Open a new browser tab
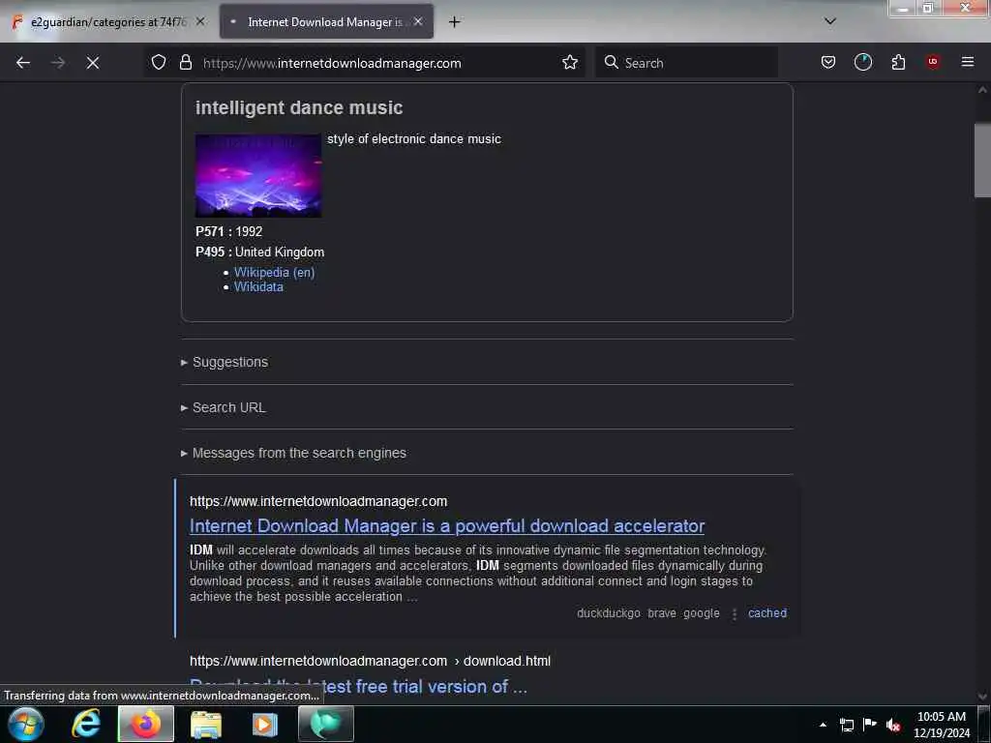The image size is (991, 743). pos(455,22)
